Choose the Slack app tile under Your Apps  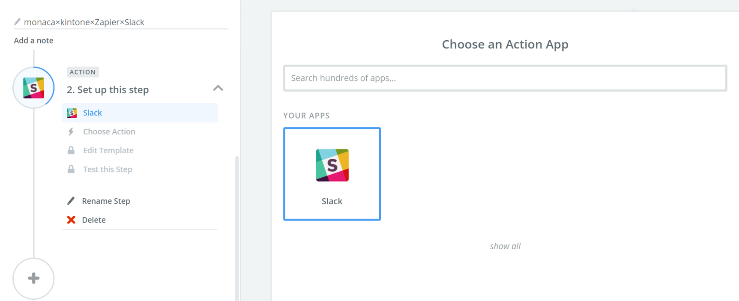[332, 174]
